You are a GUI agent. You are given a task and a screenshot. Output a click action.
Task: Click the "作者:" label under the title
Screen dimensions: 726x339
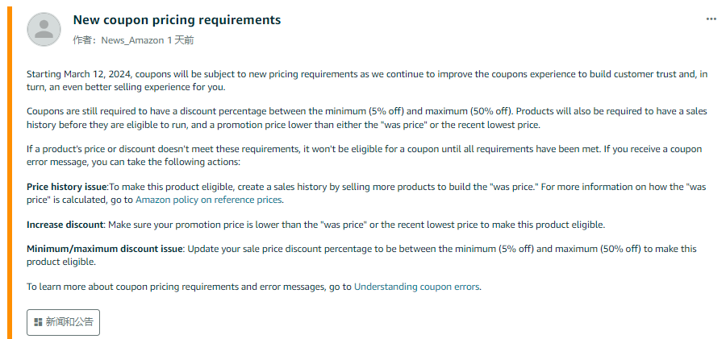click(85, 39)
